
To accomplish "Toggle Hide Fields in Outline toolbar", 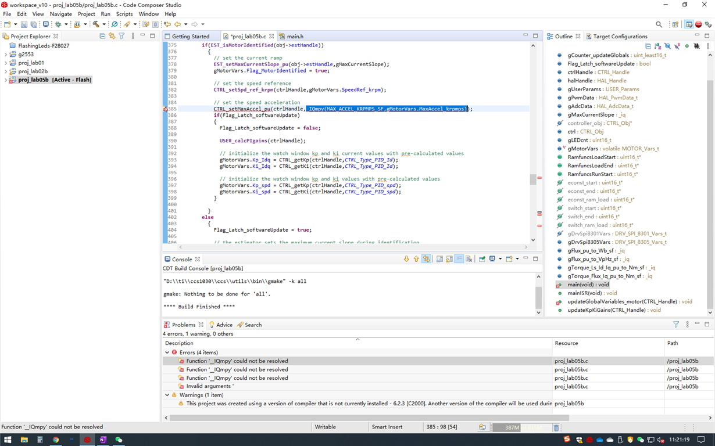I will (667, 46).
